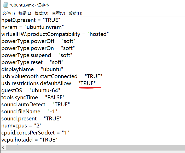Click the tools.syncTime = "FALSE" line

click(x=33, y=97)
